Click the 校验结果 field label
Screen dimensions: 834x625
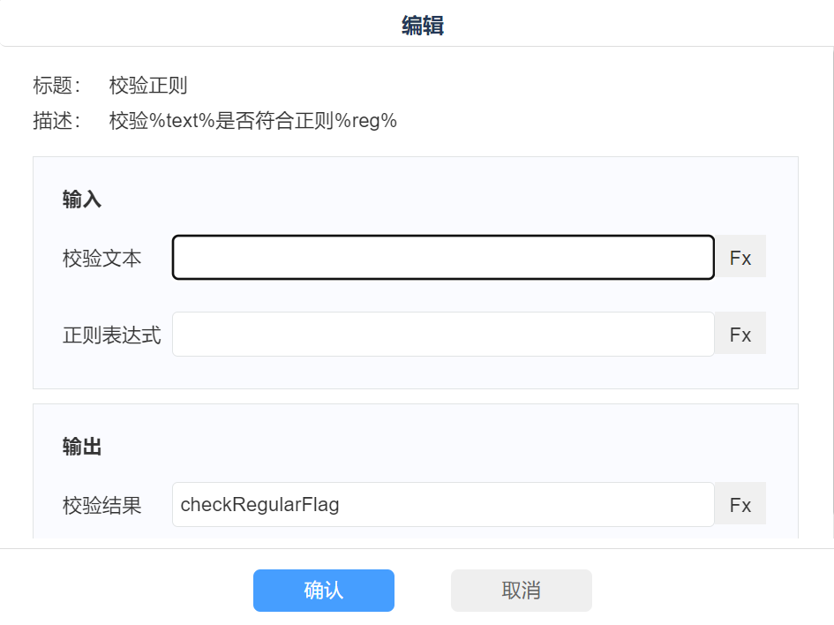point(102,506)
